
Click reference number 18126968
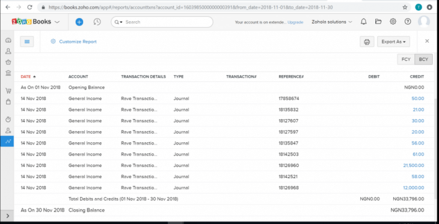point(289,187)
